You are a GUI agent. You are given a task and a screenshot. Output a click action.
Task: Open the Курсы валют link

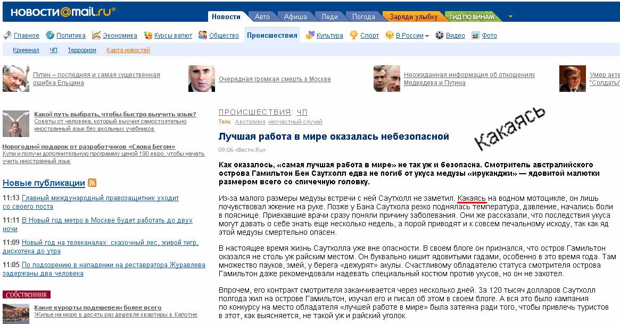pos(173,36)
